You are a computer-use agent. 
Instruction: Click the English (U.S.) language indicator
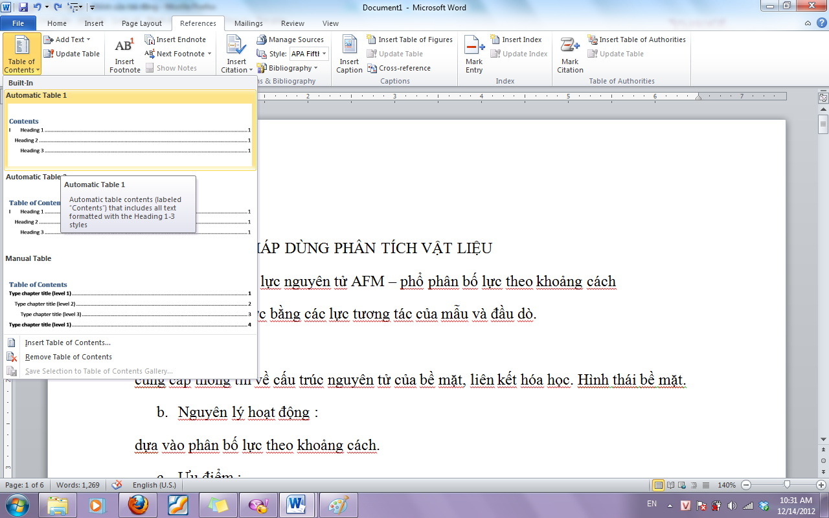coord(154,485)
